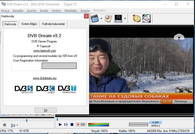Click the Kalite: 100% status entry

tap(127, 131)
